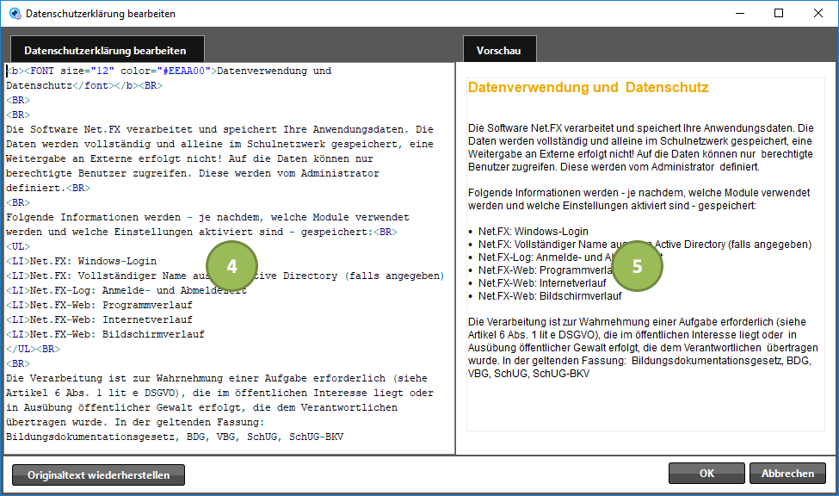Click the OK button
The height and width of the screenshot is (496, 839).
[x=706, y=474]
